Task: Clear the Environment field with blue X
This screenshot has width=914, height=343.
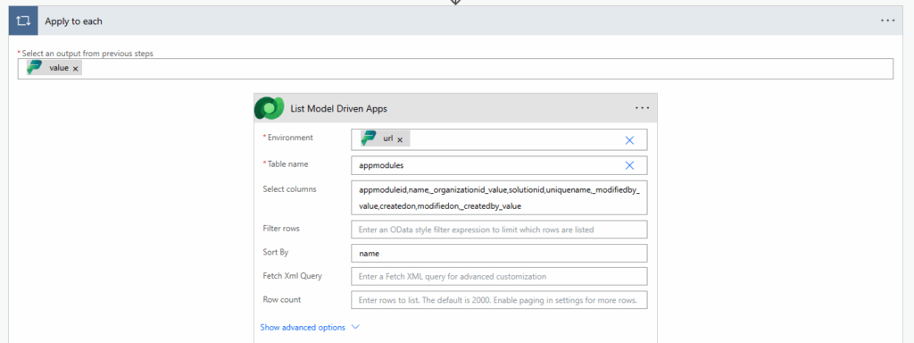Action: (x=629, y=140)
